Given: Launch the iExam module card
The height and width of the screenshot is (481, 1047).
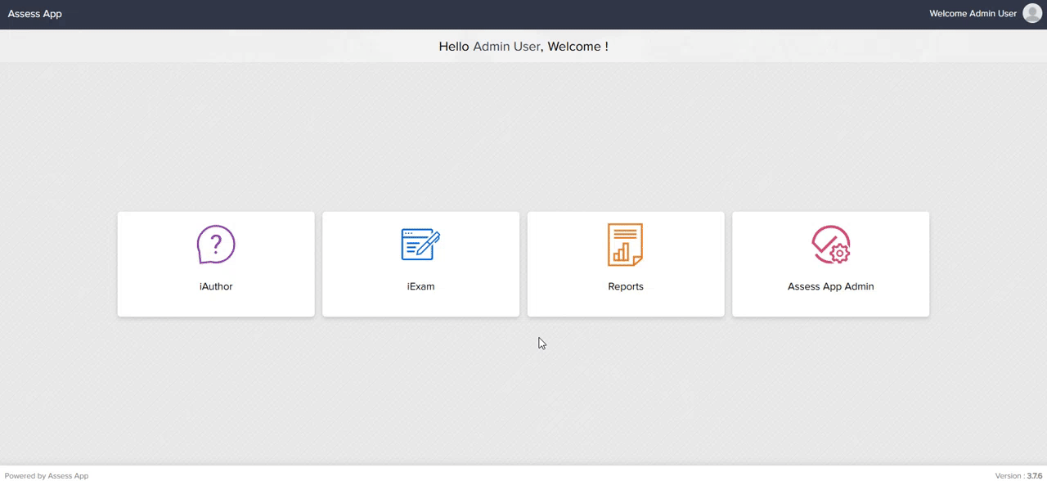Looking at the screenshot, I should 420,264.
